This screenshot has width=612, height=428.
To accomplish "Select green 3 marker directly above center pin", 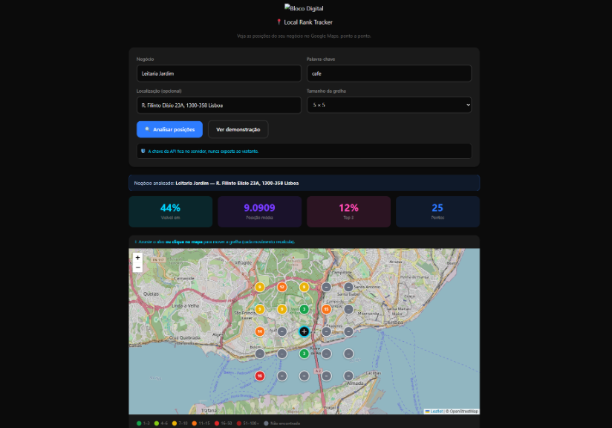I will 304,309.
